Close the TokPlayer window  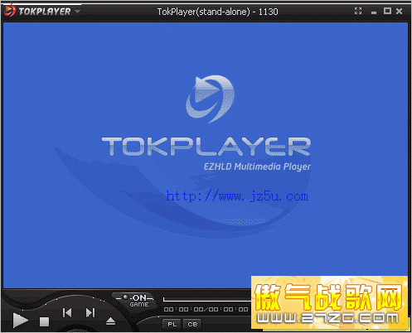click(x=399, y=11)
